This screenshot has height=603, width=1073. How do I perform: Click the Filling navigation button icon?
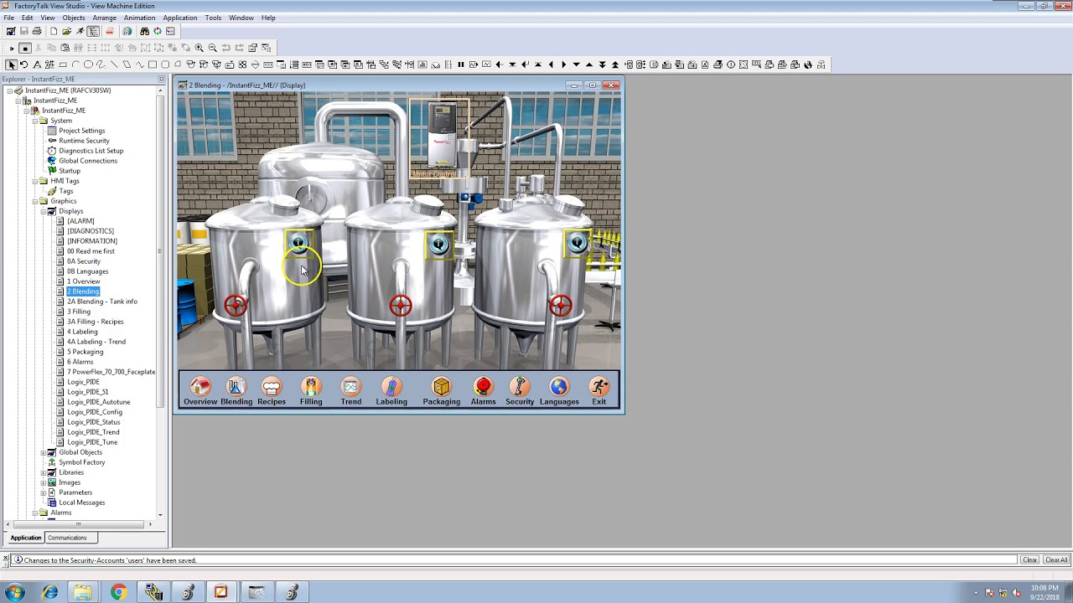click(x=311, y=386)
